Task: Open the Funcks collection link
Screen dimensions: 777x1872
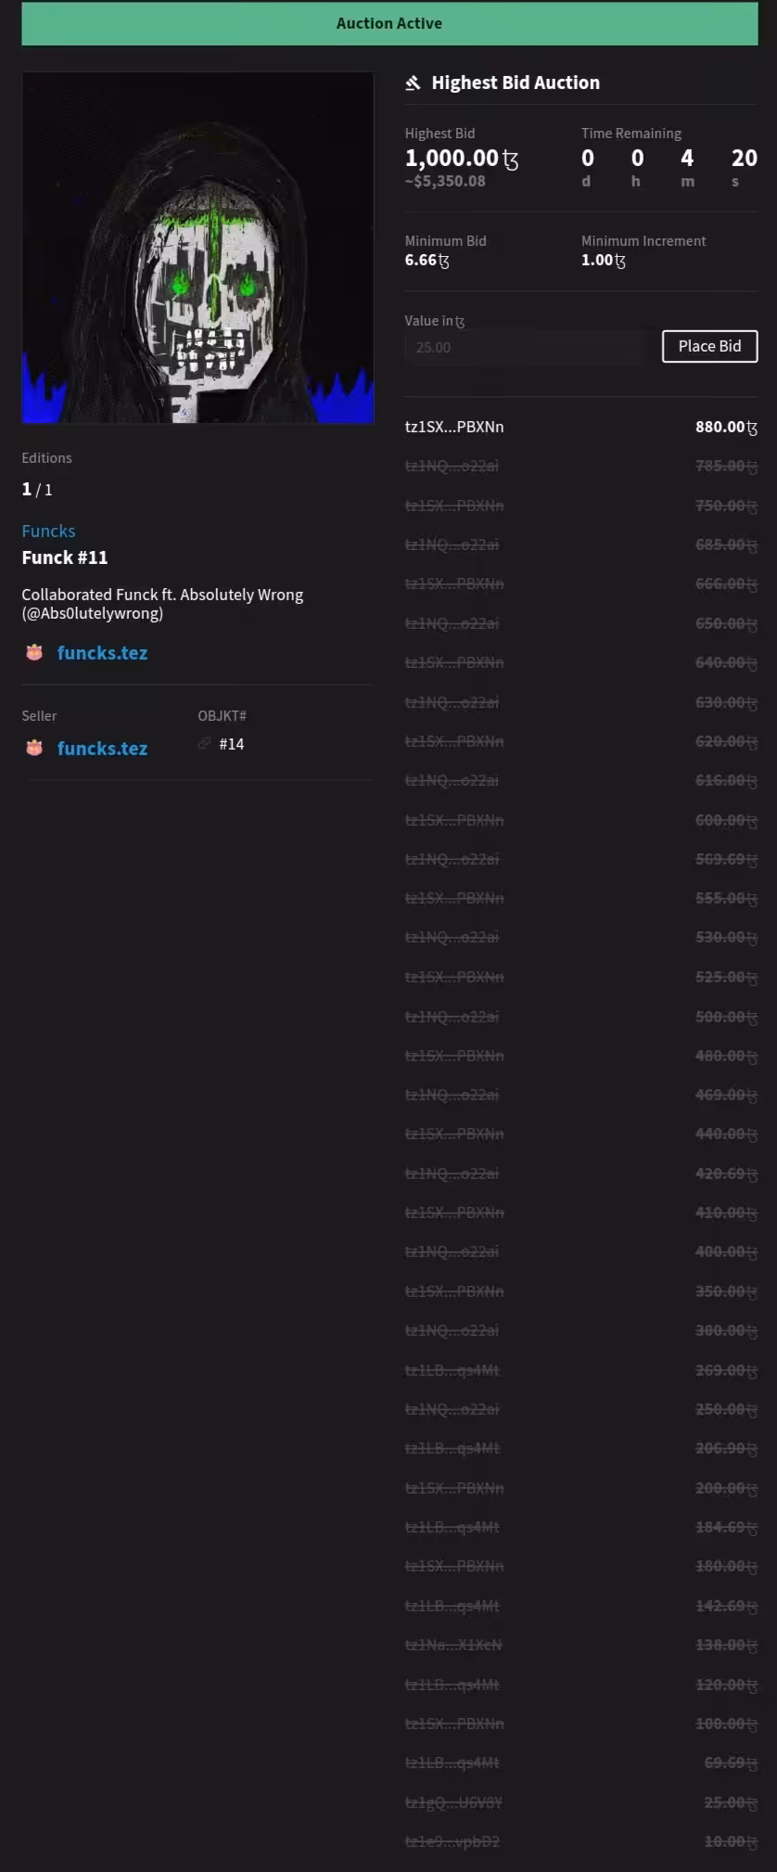Action: (48, 531)
